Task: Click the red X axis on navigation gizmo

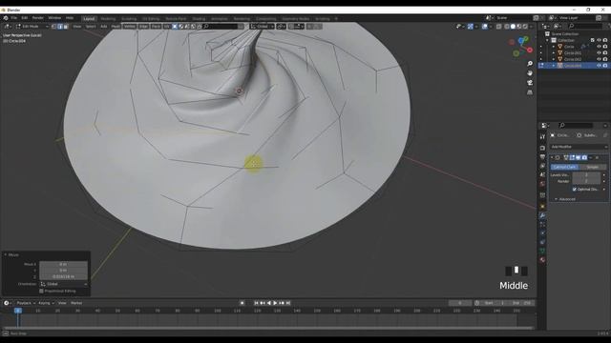Action: pyautogui.click(x=530, y=50)
